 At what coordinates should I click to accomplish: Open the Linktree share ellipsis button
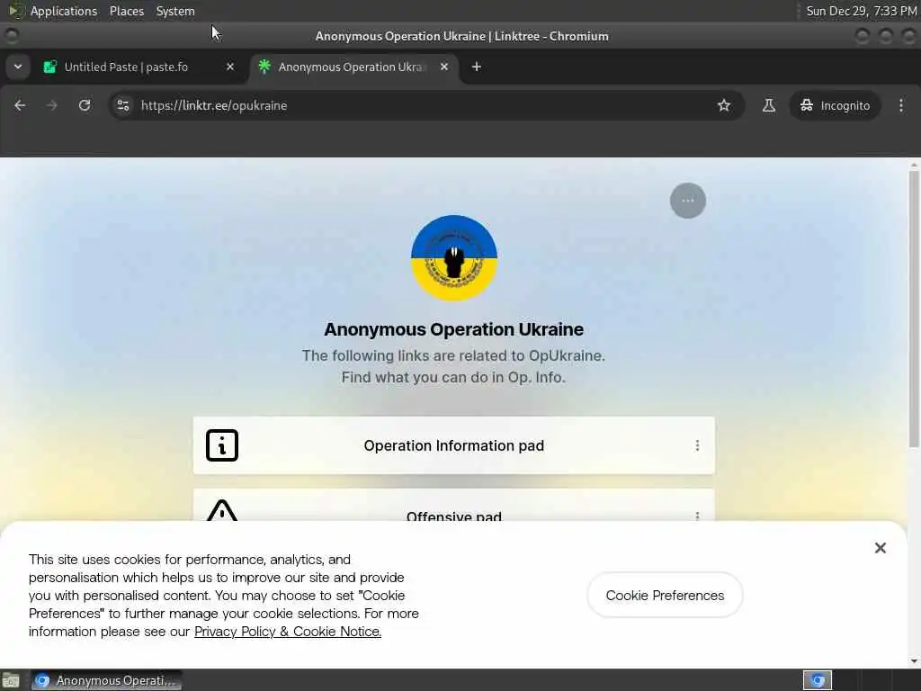[688, 201]
